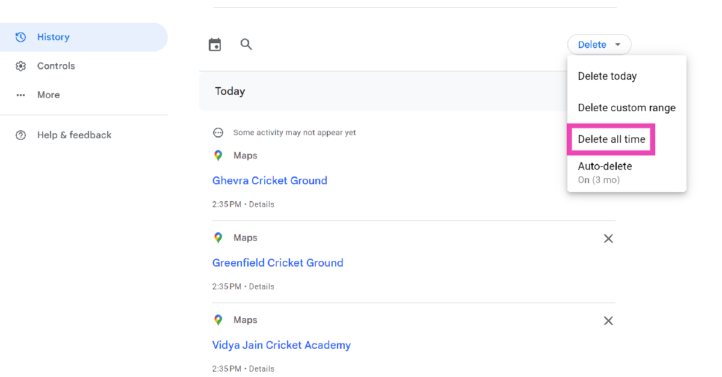Screen dimensions: 722x377
Task: Remove the Greenfield Cricket Ground entry with X
Action: pyautogui.click(x=608, y=239)
